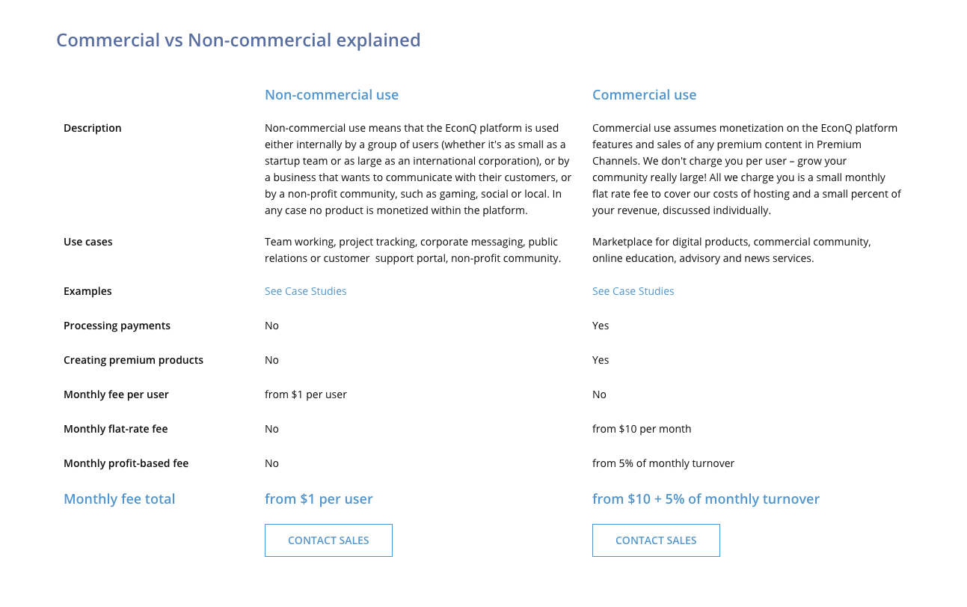Select the 'Commercial use' column heading
The width and height of the screenshot is (967, 607).
pyautogui.click(x=644, y=95)
